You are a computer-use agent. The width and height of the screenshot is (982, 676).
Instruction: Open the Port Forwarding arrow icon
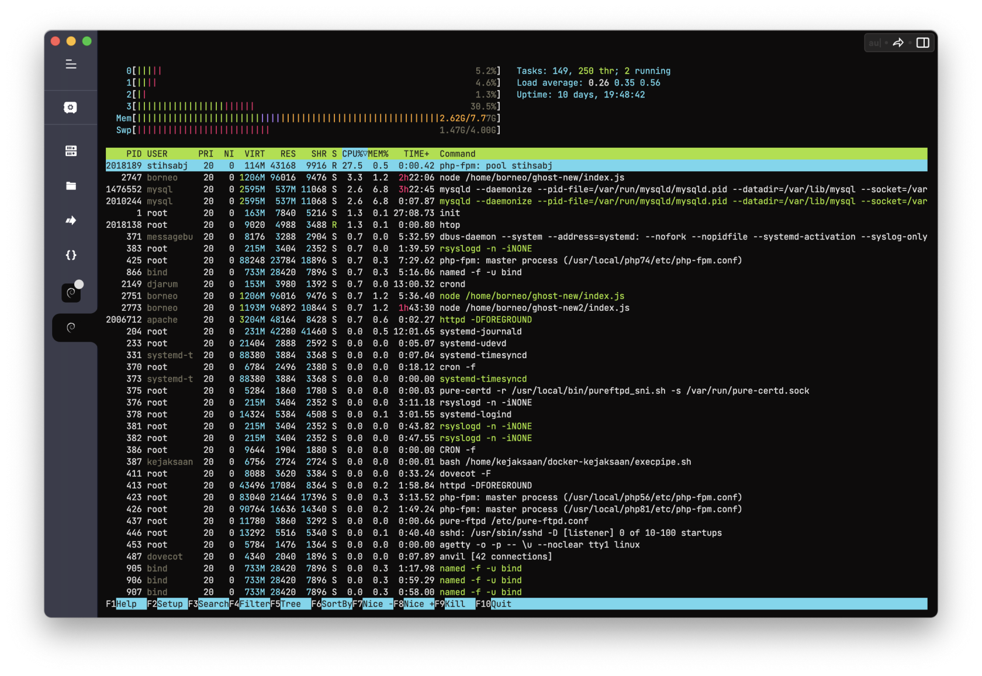71,220
